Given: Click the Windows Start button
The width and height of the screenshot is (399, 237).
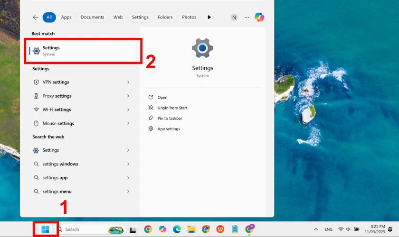Looking at the screenshot, I should point(45,229).
